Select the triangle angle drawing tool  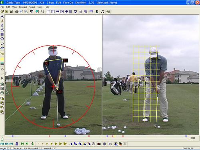pyautogui.click(x=2, y=30)
